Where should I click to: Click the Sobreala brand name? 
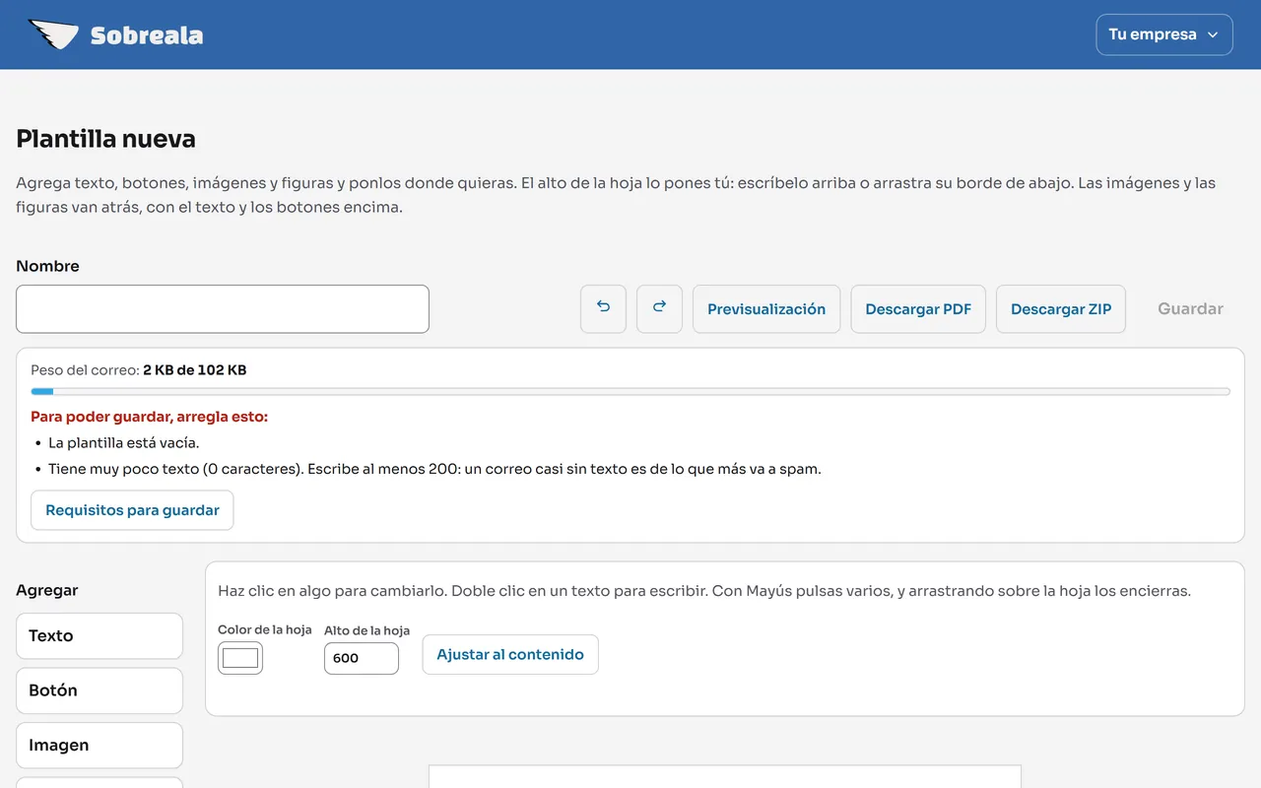147,36
